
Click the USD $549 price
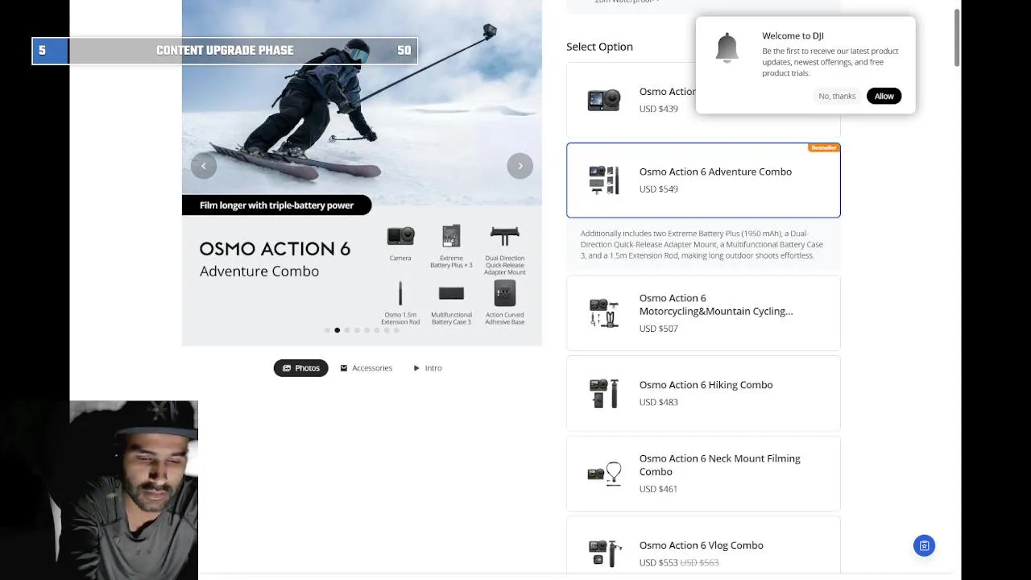[x=659, y=189]
